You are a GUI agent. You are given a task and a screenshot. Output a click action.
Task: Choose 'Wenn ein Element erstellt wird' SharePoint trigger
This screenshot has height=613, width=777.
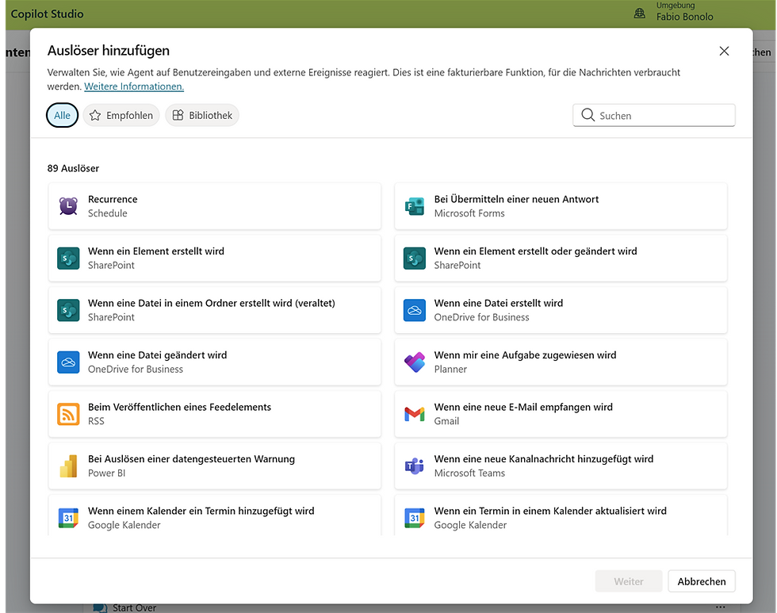[x=215, y=258]
